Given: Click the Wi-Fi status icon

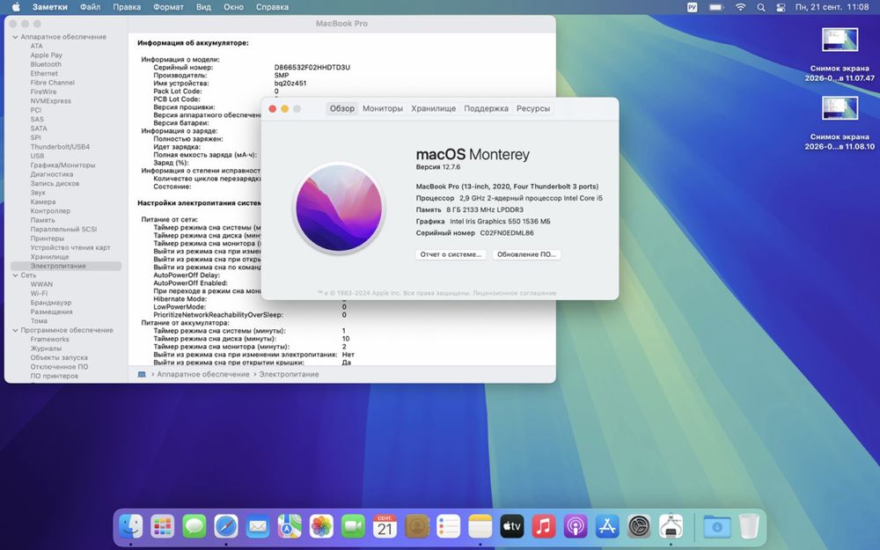Looking at the screenshot, I should [x=741, y=7].
